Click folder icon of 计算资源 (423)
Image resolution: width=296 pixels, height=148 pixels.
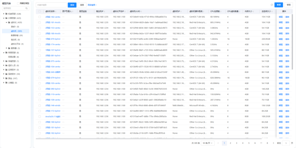coord(6,18)
